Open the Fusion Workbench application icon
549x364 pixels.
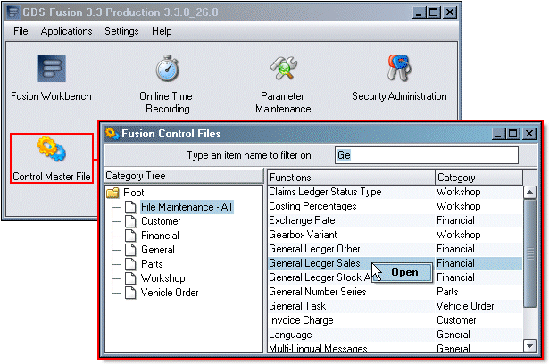pyautogui.click(x=52, y=69)
